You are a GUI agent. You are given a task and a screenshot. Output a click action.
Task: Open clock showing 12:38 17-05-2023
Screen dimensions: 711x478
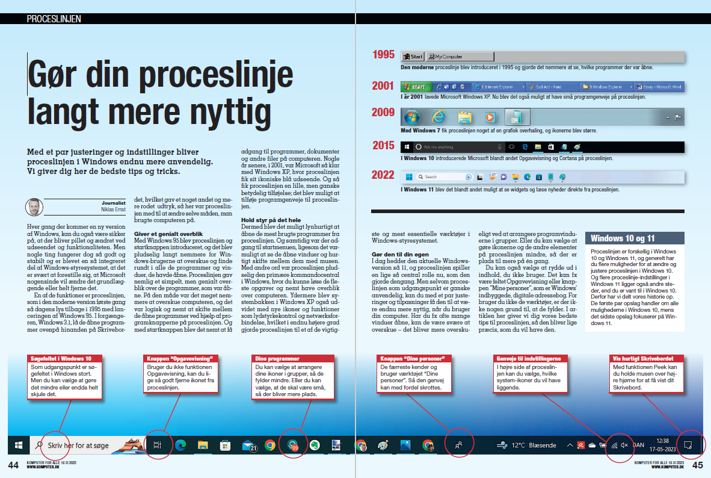click(x=662, y=445)
